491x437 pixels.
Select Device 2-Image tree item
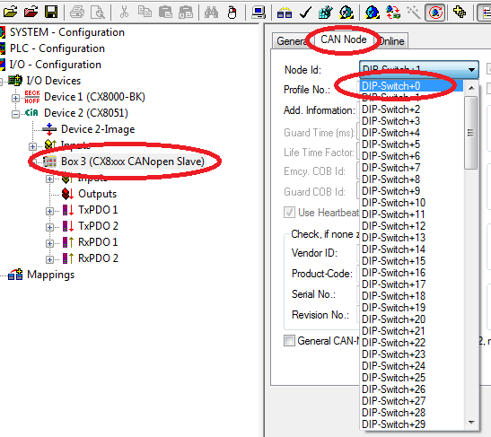click(98, 129)
